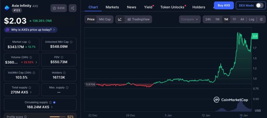Open chart settings sliders icon

click(261, 19)
